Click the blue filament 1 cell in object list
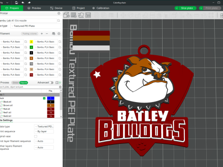The width and height of the screenshot is (223, 167). tap(51, 98)
